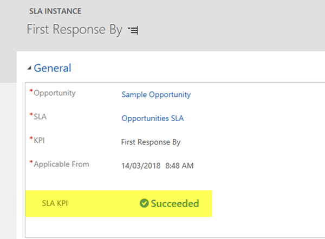Click the Succeeded status text
This screenshot has height=239, width=325.
[175, 204]
